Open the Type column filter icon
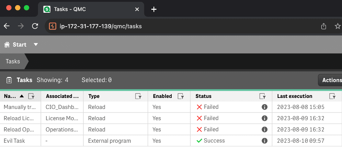 (x=138, y=96)
